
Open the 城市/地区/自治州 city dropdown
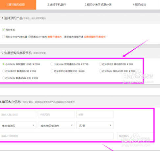[56, 125]
